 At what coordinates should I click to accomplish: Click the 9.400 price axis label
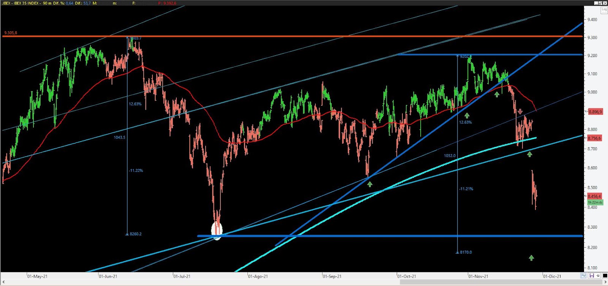(592, 19)
